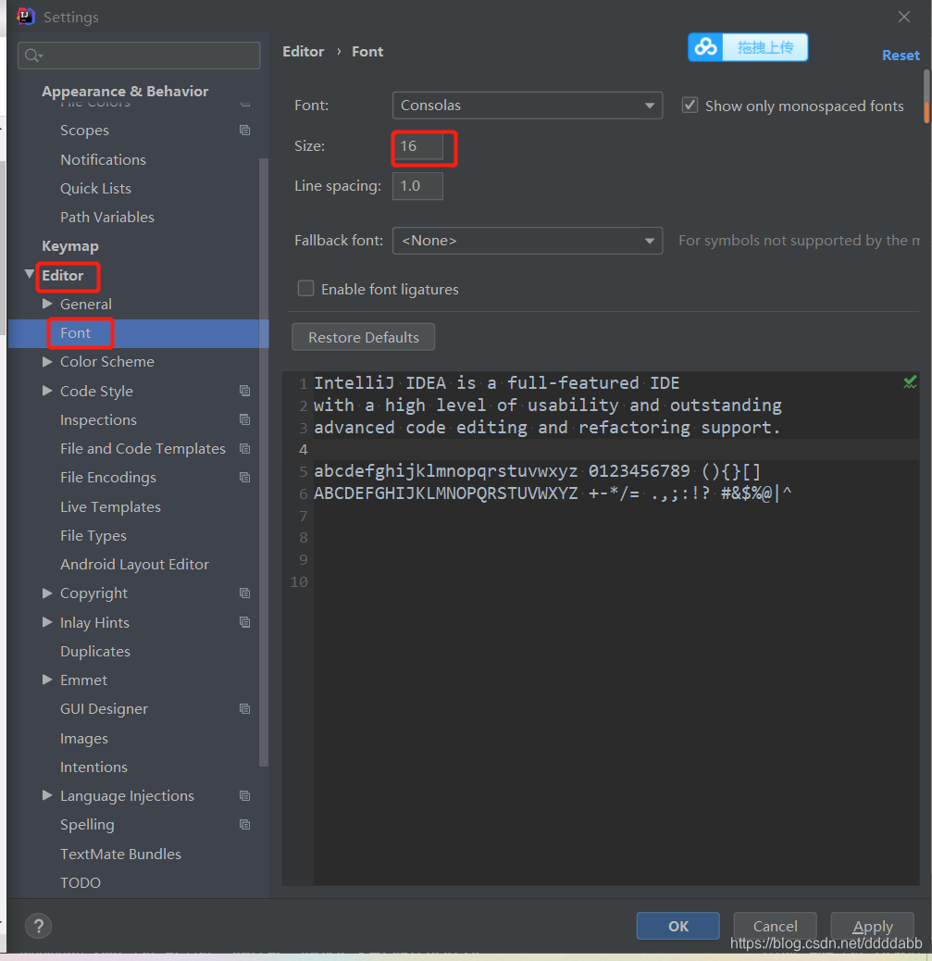Open the Font dropdown showing Consolas
The width and height of the screenshot is (932, 961).
point(527,106)
